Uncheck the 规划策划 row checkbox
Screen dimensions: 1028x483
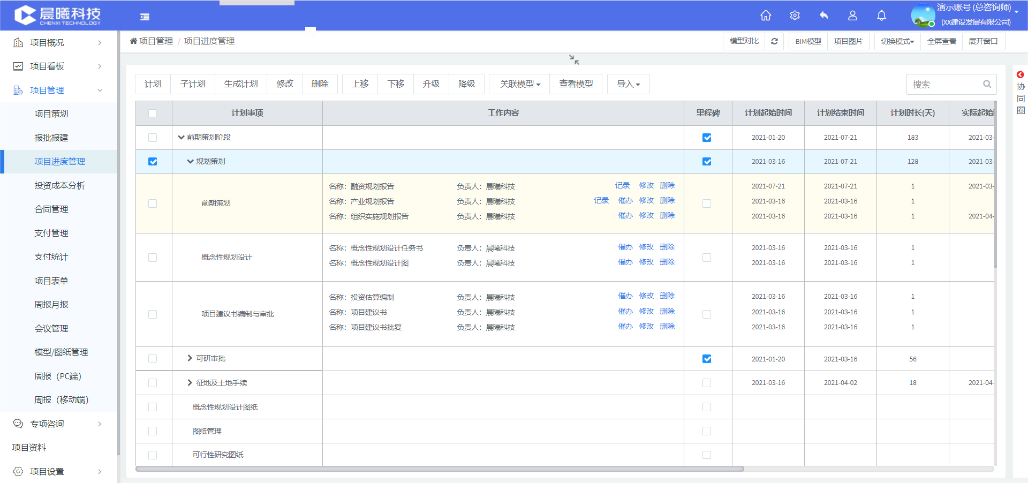pyautogui.click(x=153, y=162)
